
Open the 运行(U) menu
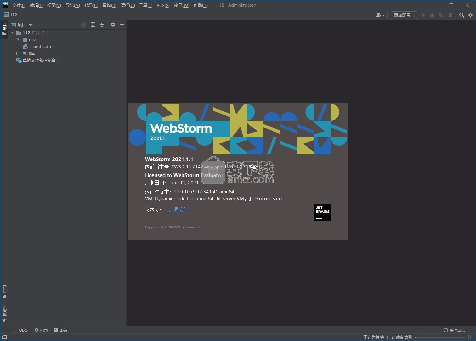(127, 5)
